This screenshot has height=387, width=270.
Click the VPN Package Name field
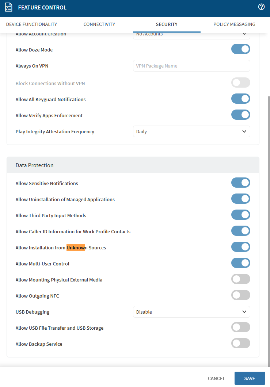pos(191,66)
